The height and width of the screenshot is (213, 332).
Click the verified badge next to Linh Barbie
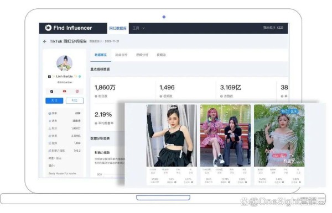[80, 76]
